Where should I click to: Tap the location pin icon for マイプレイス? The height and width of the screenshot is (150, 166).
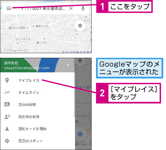point(7,80)
